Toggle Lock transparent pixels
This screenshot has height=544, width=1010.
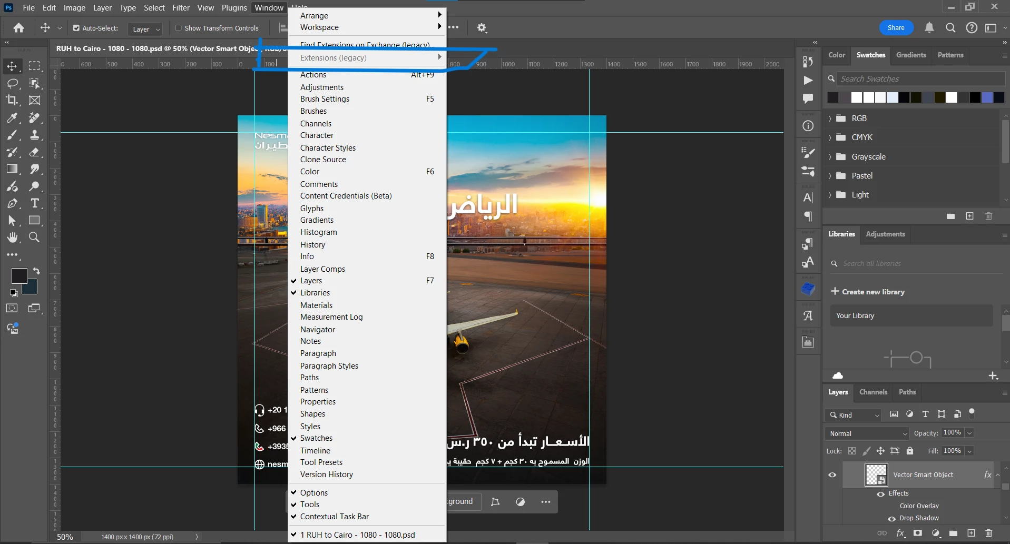852,451
